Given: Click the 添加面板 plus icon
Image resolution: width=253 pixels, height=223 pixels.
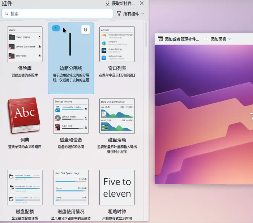Looking at the screenshot, I should pos(206,39).
